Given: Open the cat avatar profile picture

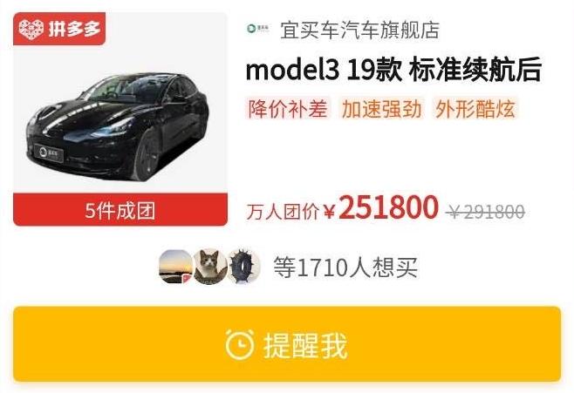Looking at the screenshot, I should [209, 267].
